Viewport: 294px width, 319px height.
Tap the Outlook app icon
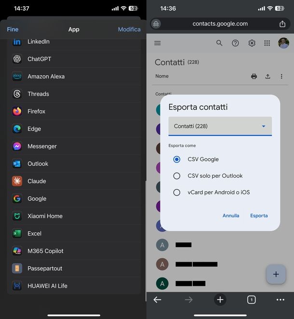point(17,164)
